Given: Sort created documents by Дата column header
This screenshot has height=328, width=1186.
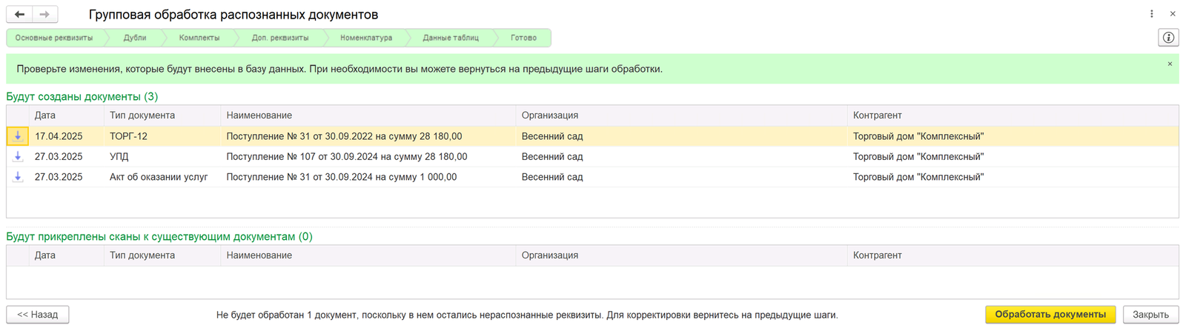Looking at the screenshot, I should (45, 116).
